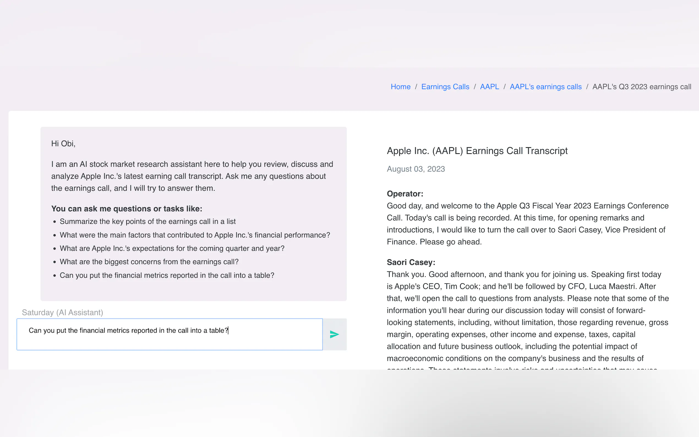Focus the chat message input field
This screenshot has width=699, height=437.
pyautogui.click(x=169, y=334)
